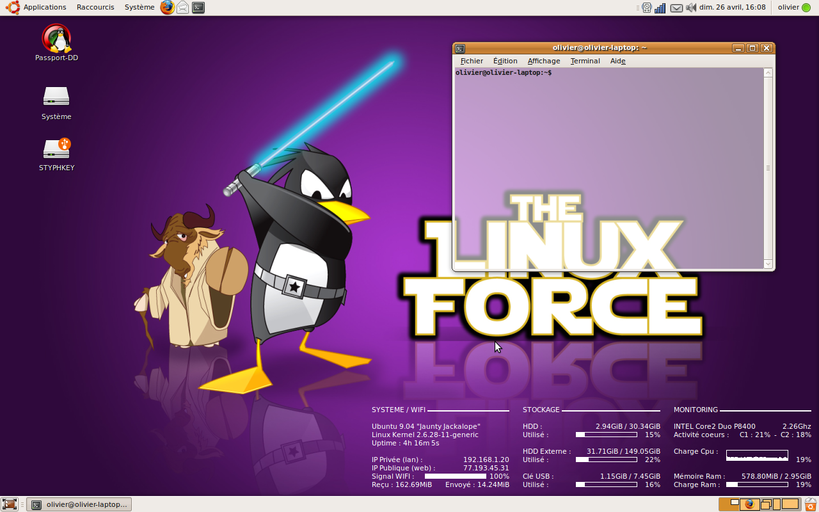Click the Reçu : 162.69MiB text
The image size is (819, 512).
(x=402, y=484)
